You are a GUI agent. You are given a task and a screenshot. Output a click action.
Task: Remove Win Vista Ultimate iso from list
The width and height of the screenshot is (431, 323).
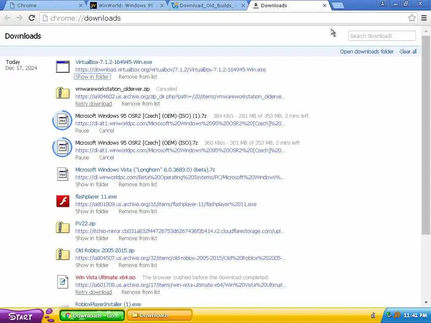(x=141, y=292)
